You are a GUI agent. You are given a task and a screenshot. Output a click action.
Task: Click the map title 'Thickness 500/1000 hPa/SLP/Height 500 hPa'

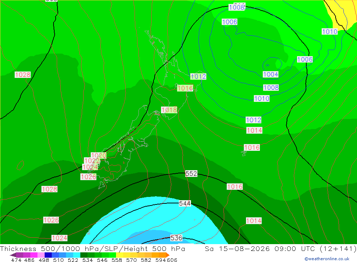(93, 249)
